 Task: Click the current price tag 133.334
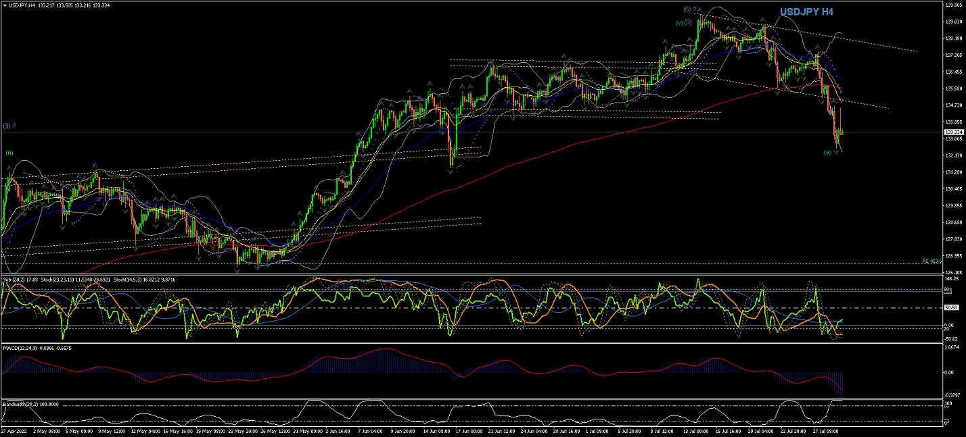[x=952, y=132]
